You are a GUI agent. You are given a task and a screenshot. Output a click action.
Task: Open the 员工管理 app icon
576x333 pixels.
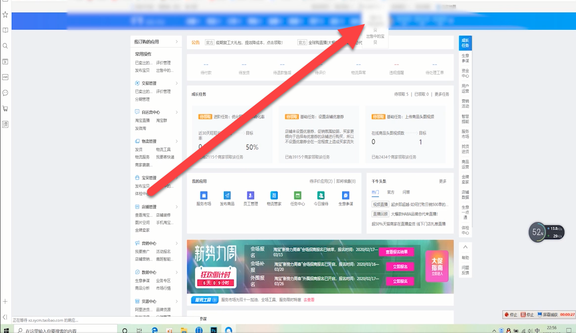[250, 195]
